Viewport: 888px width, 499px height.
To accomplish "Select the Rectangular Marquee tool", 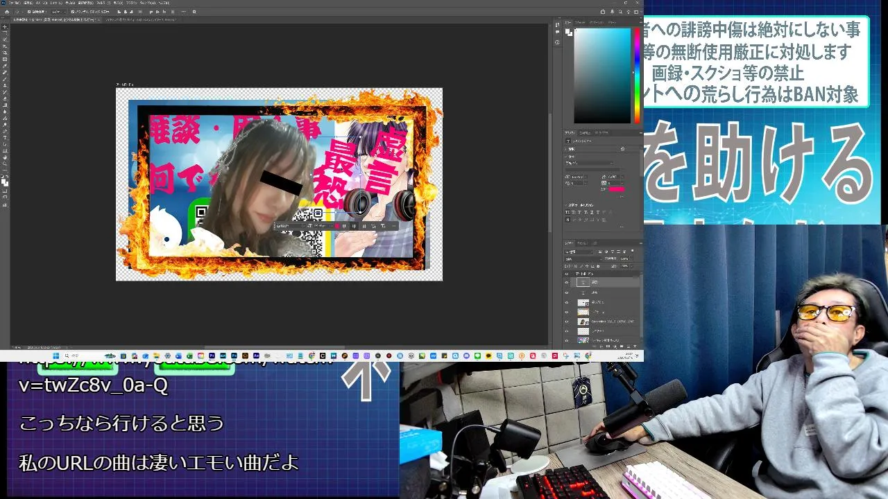I will [5, 33].
